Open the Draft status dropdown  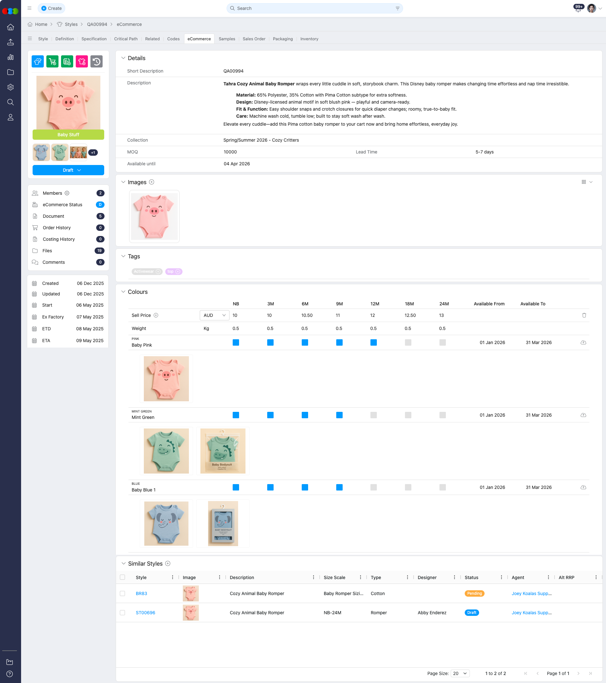click(68, 170)
